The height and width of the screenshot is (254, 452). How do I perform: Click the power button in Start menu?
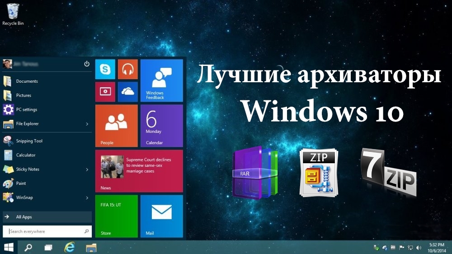pos(86,64)
